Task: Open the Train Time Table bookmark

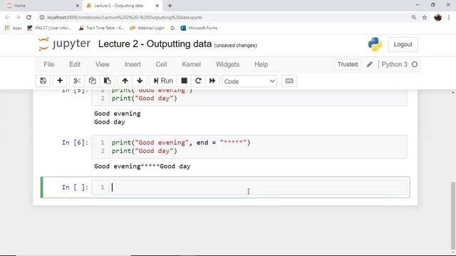Action: 101,28
